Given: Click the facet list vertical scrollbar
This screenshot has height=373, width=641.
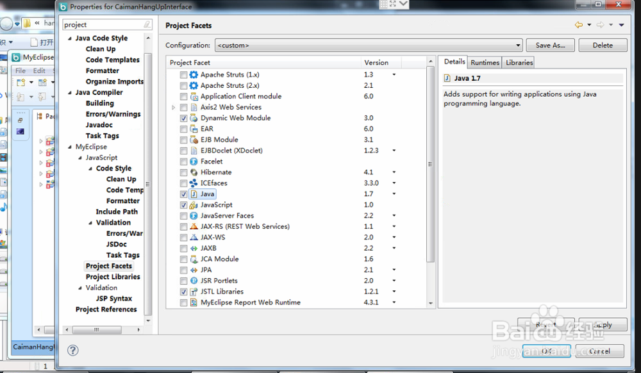Looking at the screenshot, I should tap(430, 163).
